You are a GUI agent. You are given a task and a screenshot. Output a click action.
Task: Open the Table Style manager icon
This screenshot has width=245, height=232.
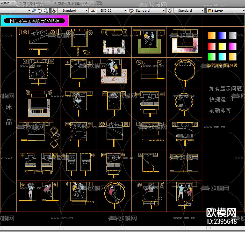click(x=132, y=11)
